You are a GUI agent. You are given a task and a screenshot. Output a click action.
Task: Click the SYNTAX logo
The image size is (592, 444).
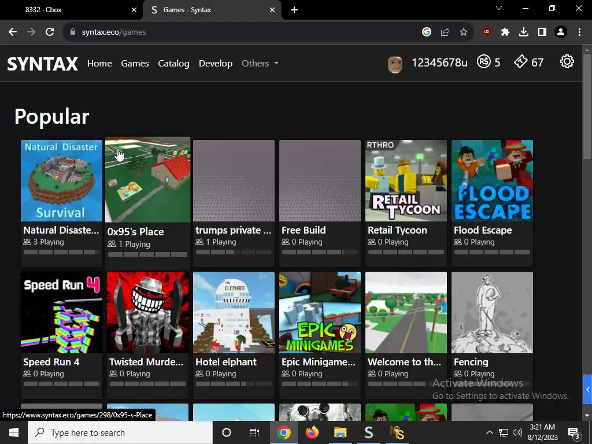click(43, 64)
